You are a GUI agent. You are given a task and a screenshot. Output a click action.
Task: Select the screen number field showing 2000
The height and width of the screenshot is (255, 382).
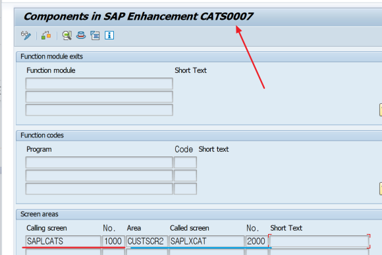click(x=257, y=241)
